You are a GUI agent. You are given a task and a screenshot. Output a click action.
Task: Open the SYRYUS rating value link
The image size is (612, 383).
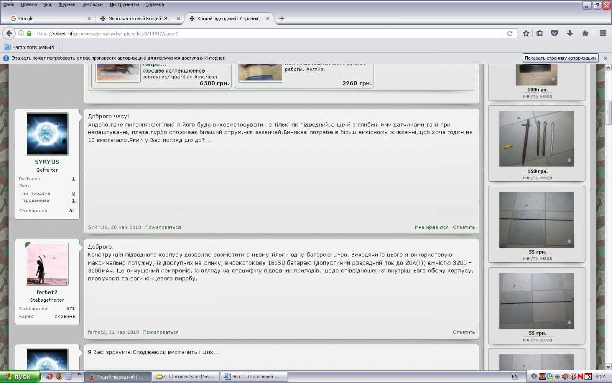coord(73,179)
